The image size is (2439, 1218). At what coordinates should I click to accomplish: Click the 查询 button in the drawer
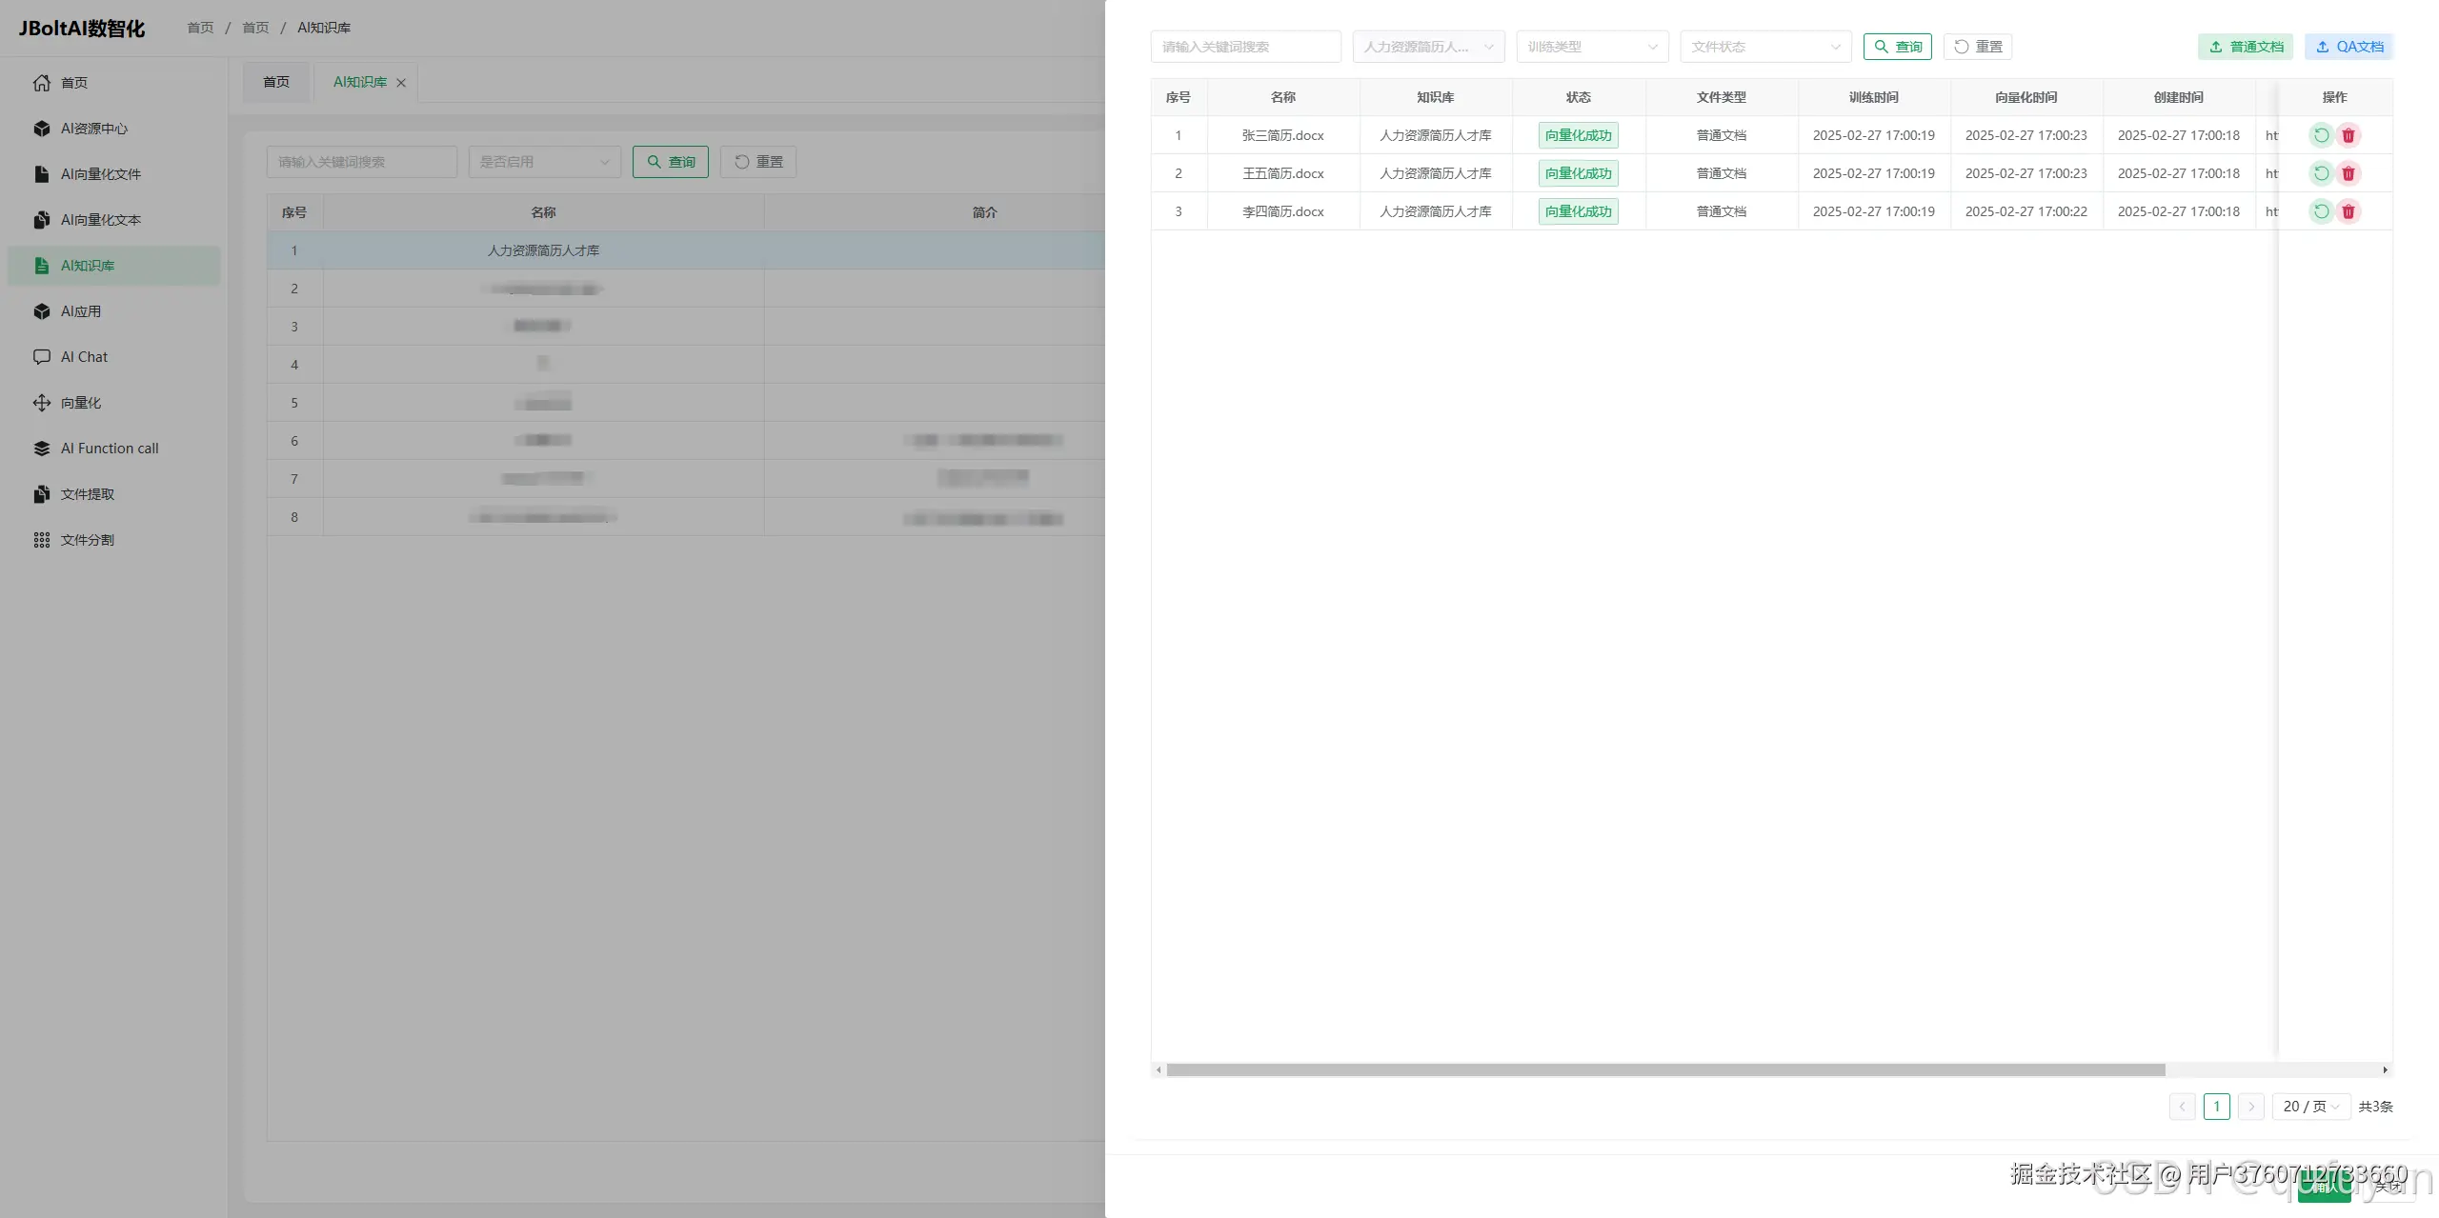1897,47
